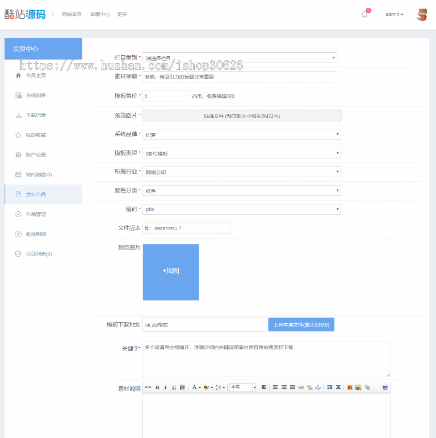Click 上传本地文件 upload button
The image size is (436, 438).
[x=301, y=325]
